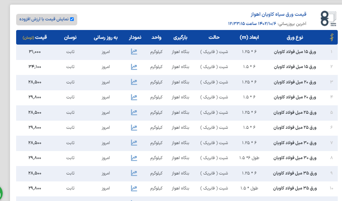
Task: Open the chart icon in row 2
Action: coord(134,67)
